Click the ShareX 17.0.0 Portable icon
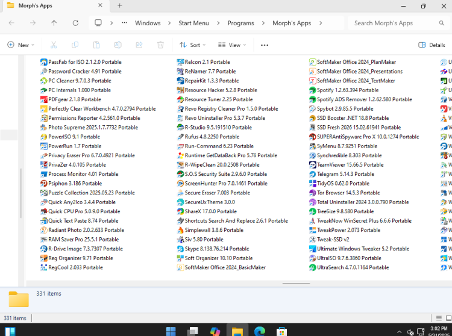This screenshot has width=452, height=336. (180, 211)
